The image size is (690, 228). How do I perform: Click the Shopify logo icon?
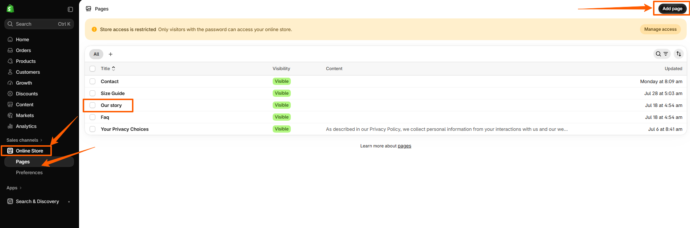10,9
